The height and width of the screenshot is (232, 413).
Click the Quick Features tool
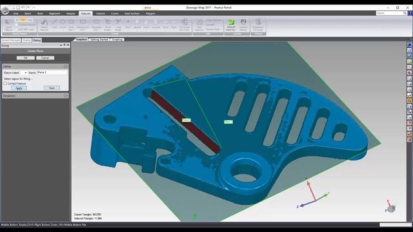[x=8, y=25]
